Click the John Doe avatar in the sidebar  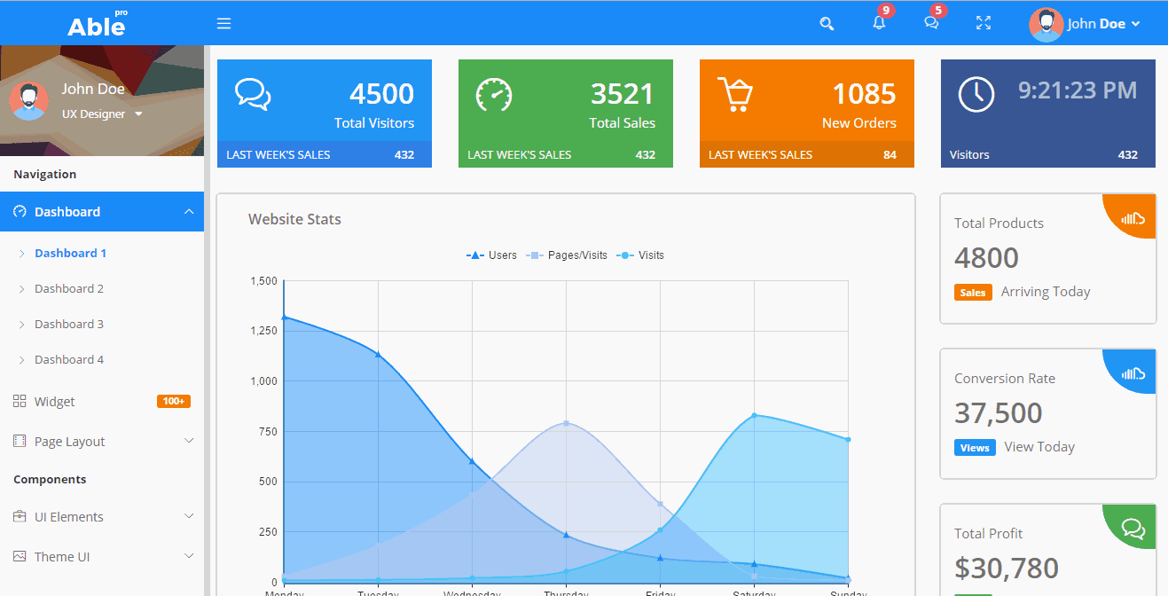point(29,100)
